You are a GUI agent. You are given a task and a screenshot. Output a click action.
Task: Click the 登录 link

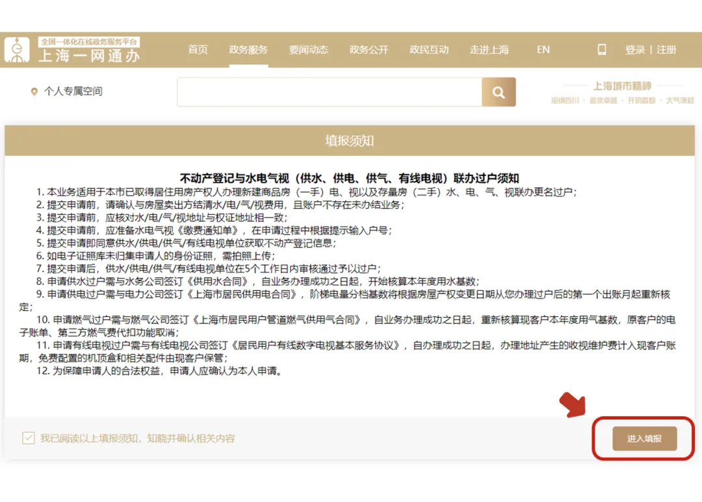point(634,49)
